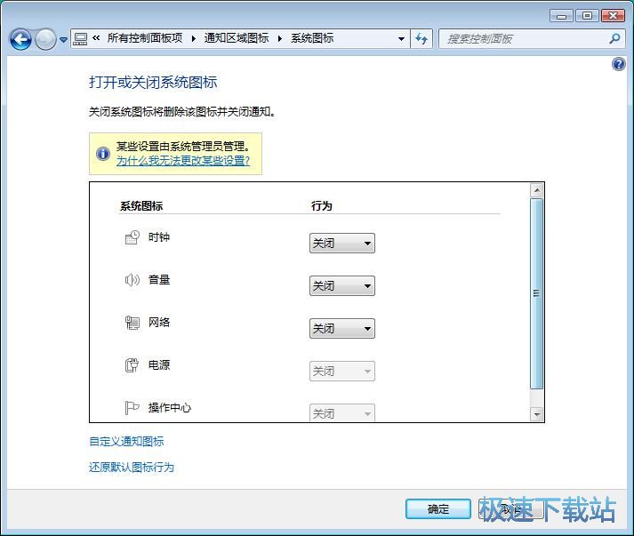Select the 操作中心 row label
The height and width of the screenshot is (536, 634).
(x=170, y=407)
